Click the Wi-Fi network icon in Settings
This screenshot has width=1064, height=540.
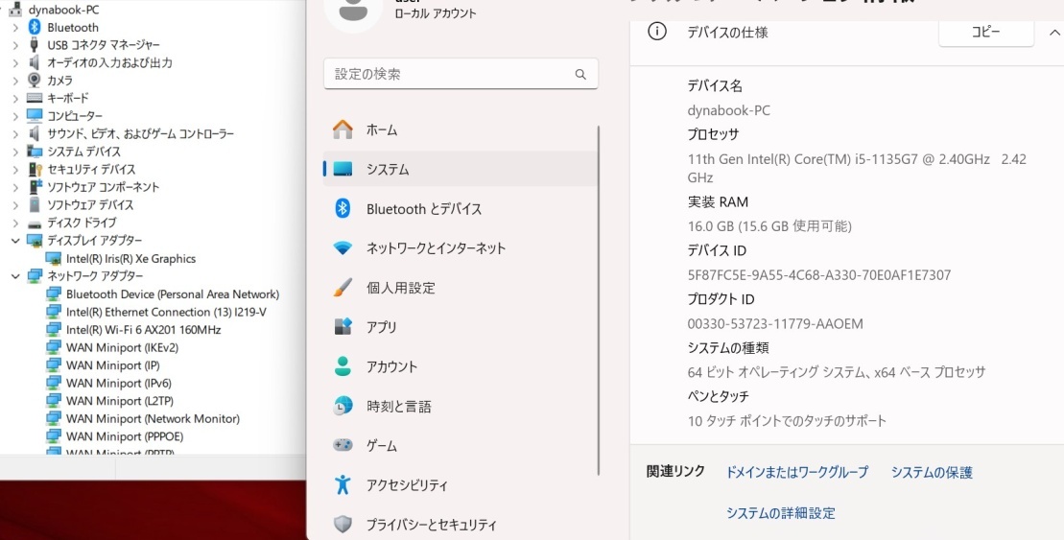[343, 248]
